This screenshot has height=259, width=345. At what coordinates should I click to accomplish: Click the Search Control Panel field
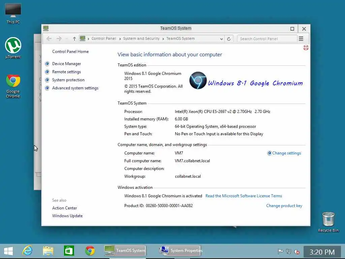267,39
